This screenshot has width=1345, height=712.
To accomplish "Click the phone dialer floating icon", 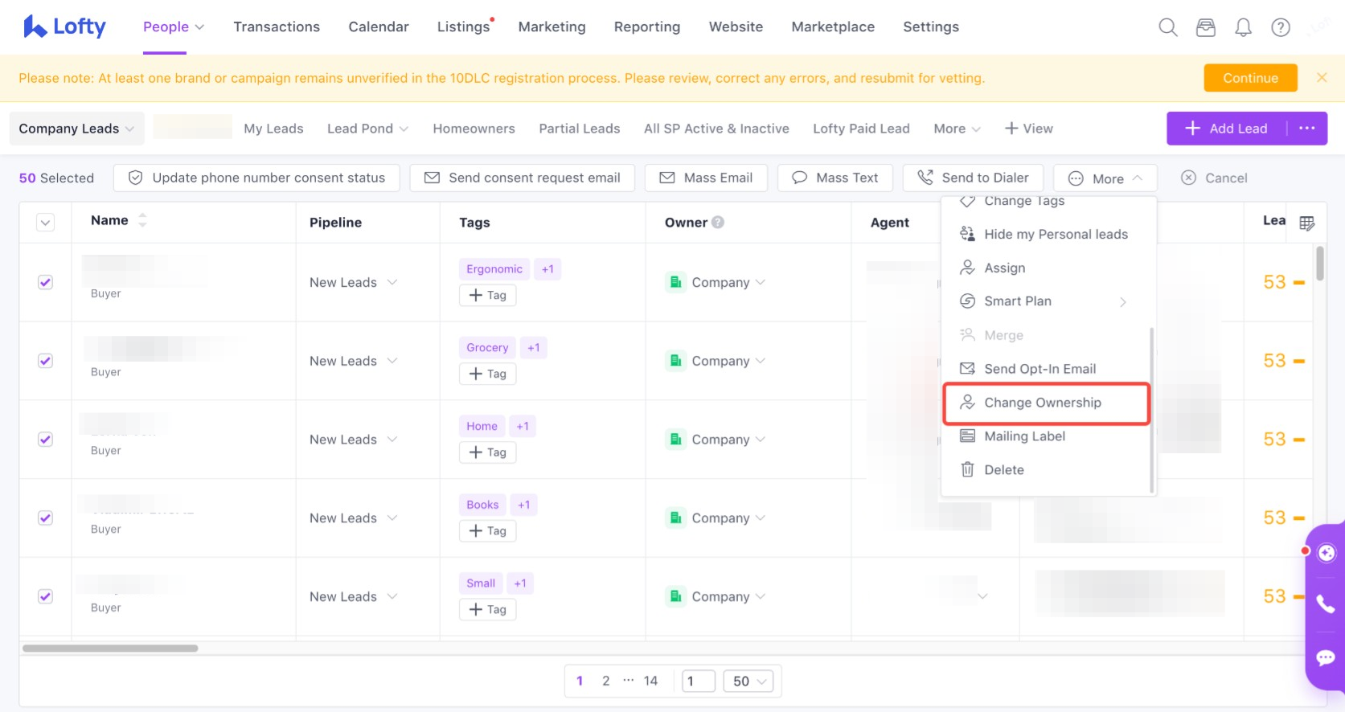I will pyautogui.click(x=1325, y=604).
